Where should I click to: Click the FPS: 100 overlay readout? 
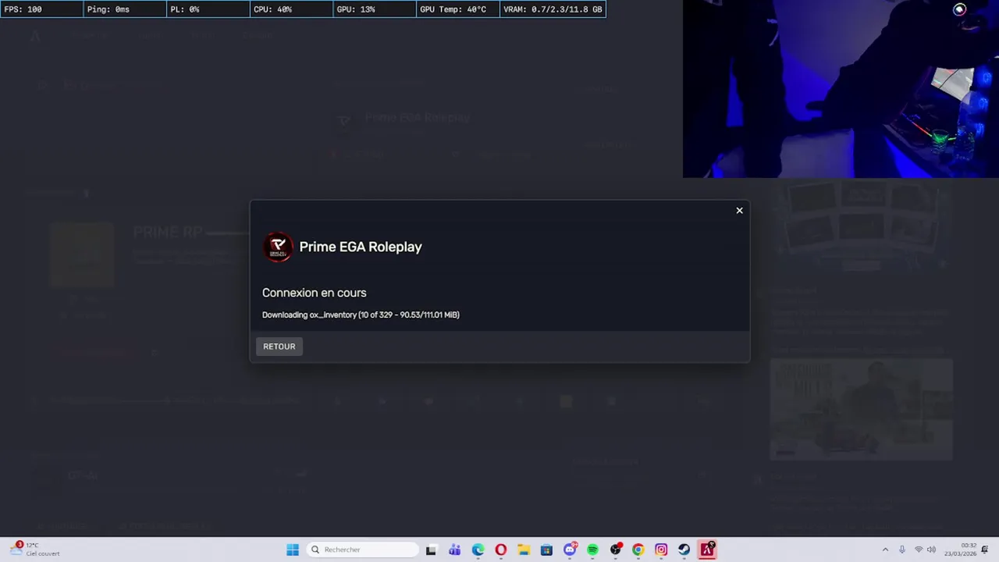point(41,9)
